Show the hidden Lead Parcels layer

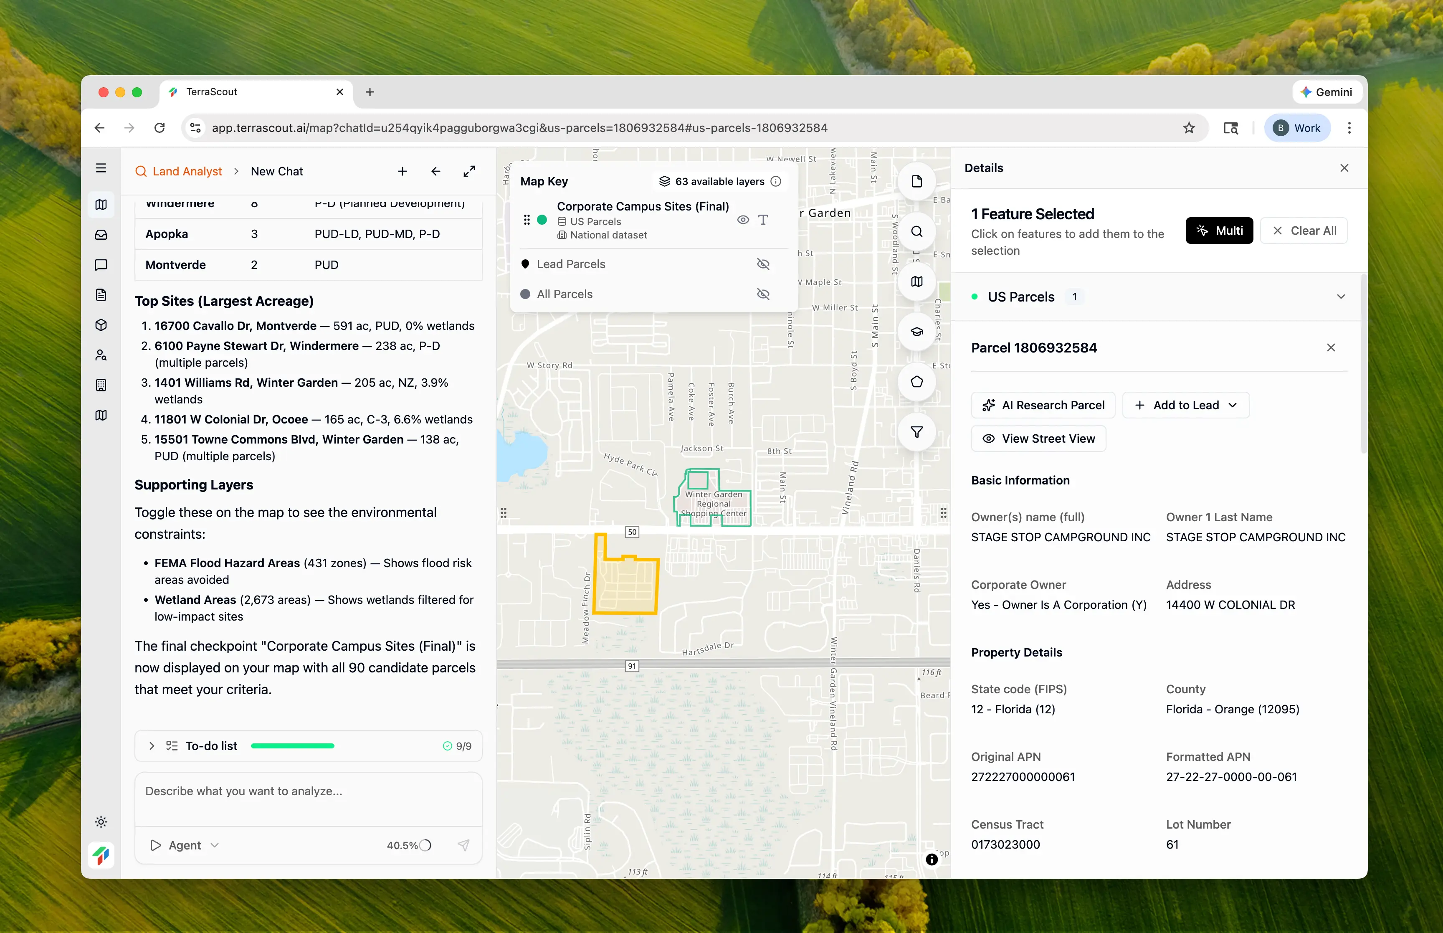tap(763, 264)
